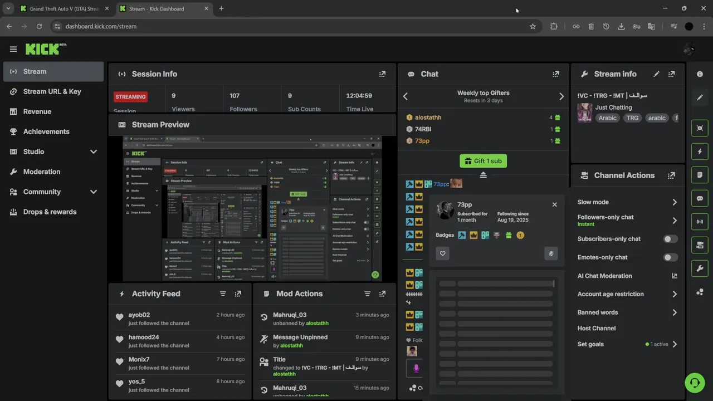Pop out the Stream info panel

671,74
